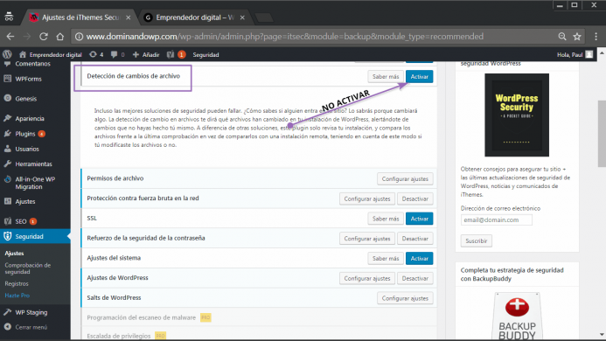This screenshot has width=606, height=341.
Task: Desactivar Ajustes de WordPress
Action: click(x=415, y=278)
